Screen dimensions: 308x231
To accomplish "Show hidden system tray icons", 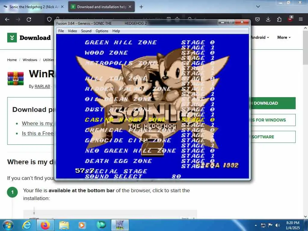I will tap(256, 225).
